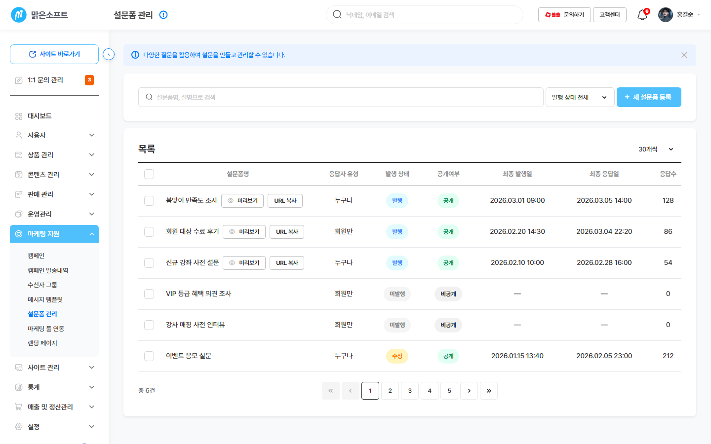Image resolution: width=711 pixels, height=444 pixels.
Task: Check the 이벤트 응모 설문 row checkbox
Action: [149, 356]
